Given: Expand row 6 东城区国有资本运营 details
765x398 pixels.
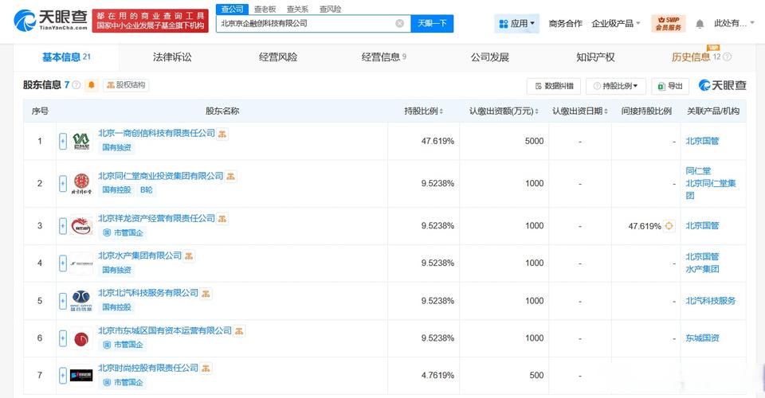Looking at the screenshot, I should (x=63, y=338).
